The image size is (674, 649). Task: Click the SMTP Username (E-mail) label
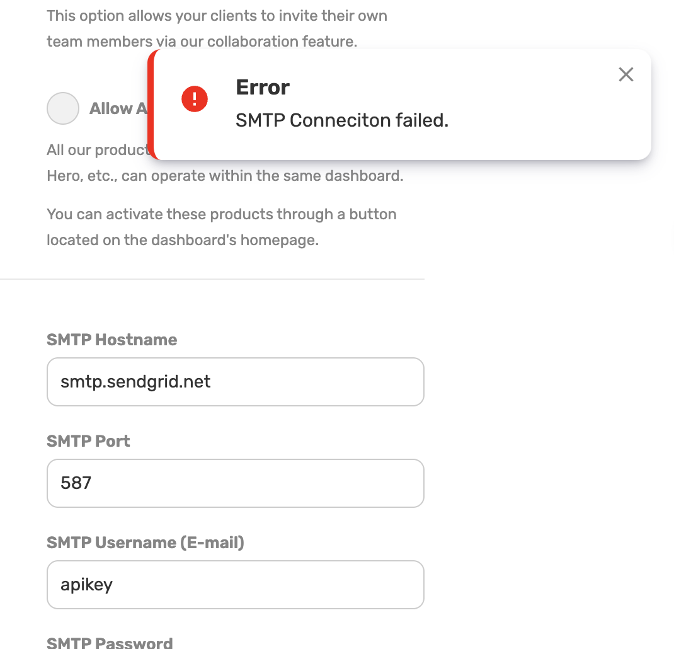click(146, 543)
